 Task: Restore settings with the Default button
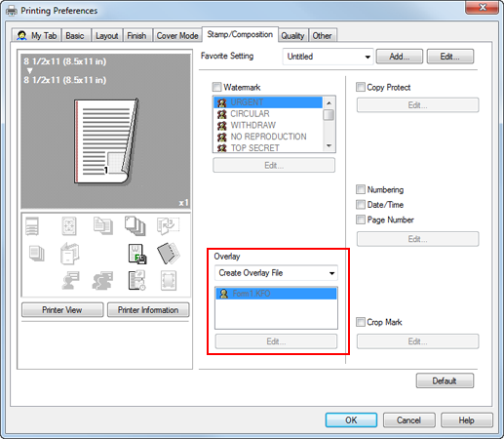445,380
